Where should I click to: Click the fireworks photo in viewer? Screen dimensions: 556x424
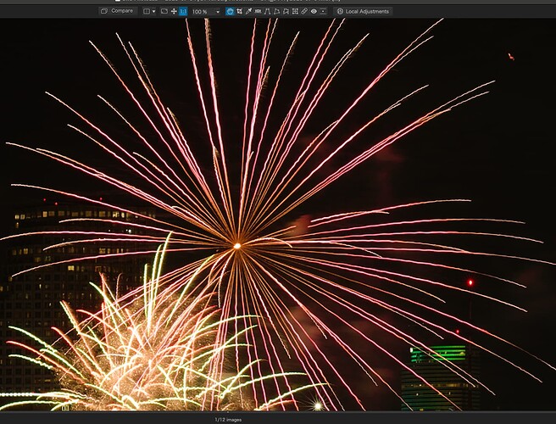click(278, 215)
